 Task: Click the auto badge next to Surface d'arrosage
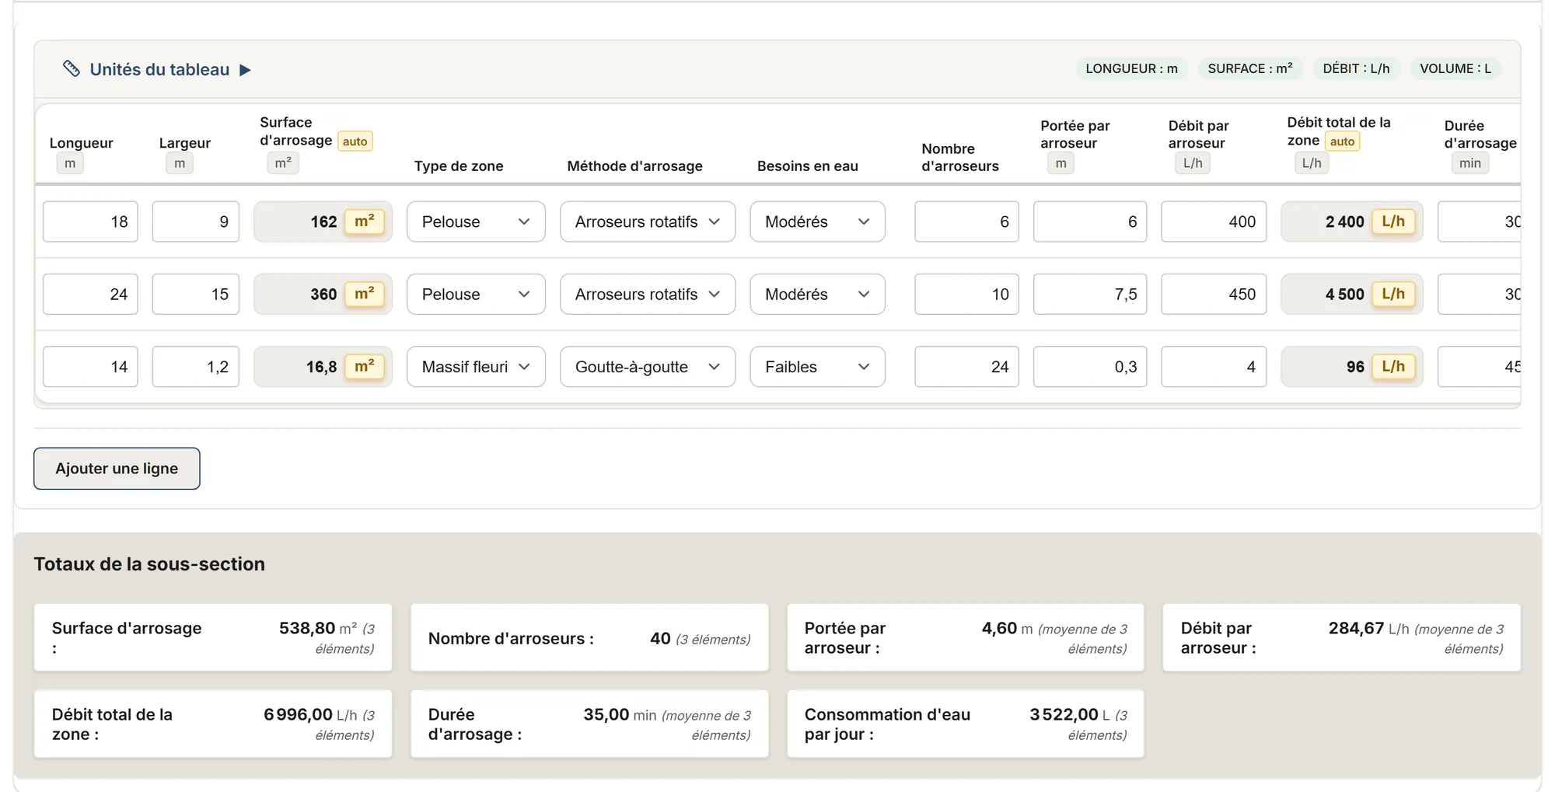coord(355,141)
